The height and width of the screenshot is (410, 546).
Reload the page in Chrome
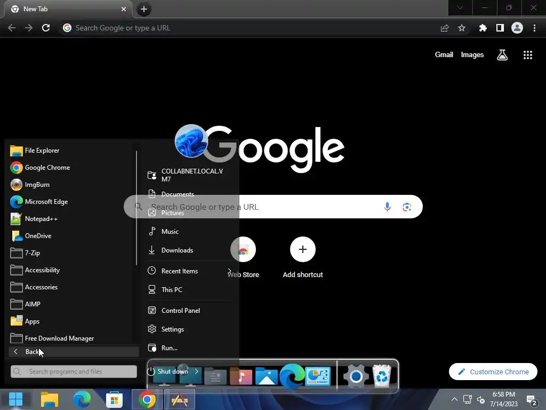click(x=46, y=28)
